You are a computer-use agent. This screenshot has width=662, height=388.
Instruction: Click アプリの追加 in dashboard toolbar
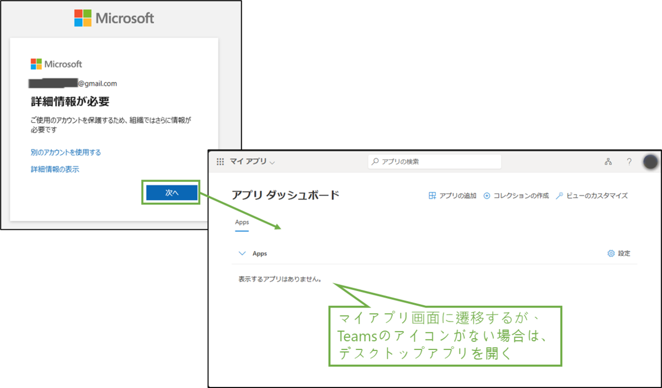click(452, 196)
